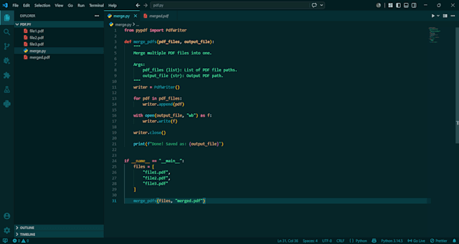
Task: Open the run options dropdown arrow
Action: [x=438, y=16]
